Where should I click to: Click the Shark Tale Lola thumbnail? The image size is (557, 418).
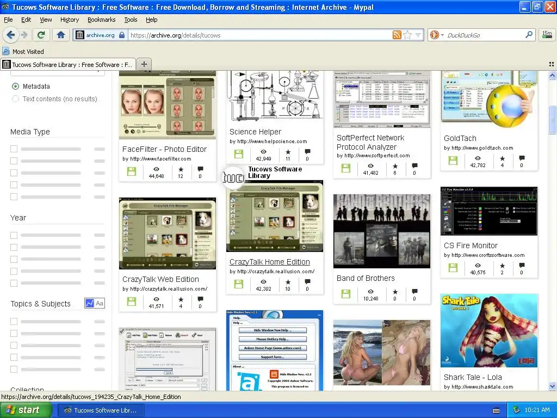pos(489,330)
